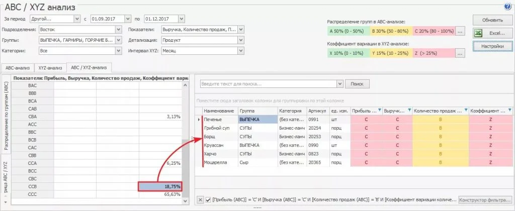Image resolution: width=515 pixels, height=211 pixels.
Task: Expand the Показатели dropdown
Action: point(241,30)
